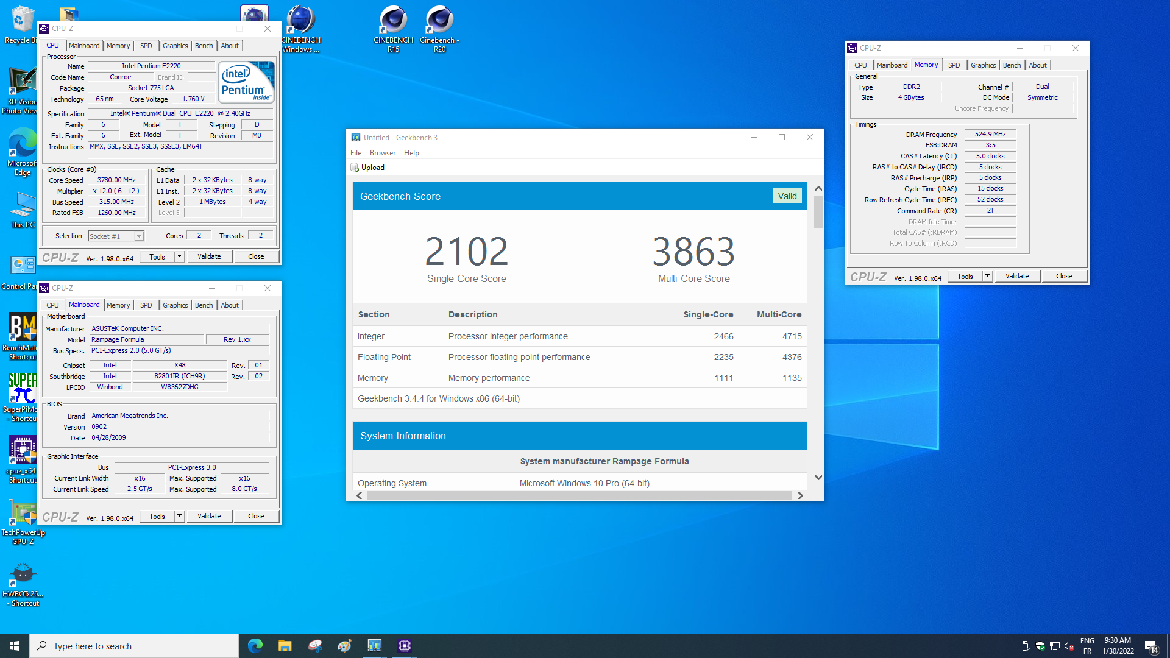Open About tab in Mainboard CPU-Z window
Viewport: 1170px width, 658px height.
tap(230, 305)
